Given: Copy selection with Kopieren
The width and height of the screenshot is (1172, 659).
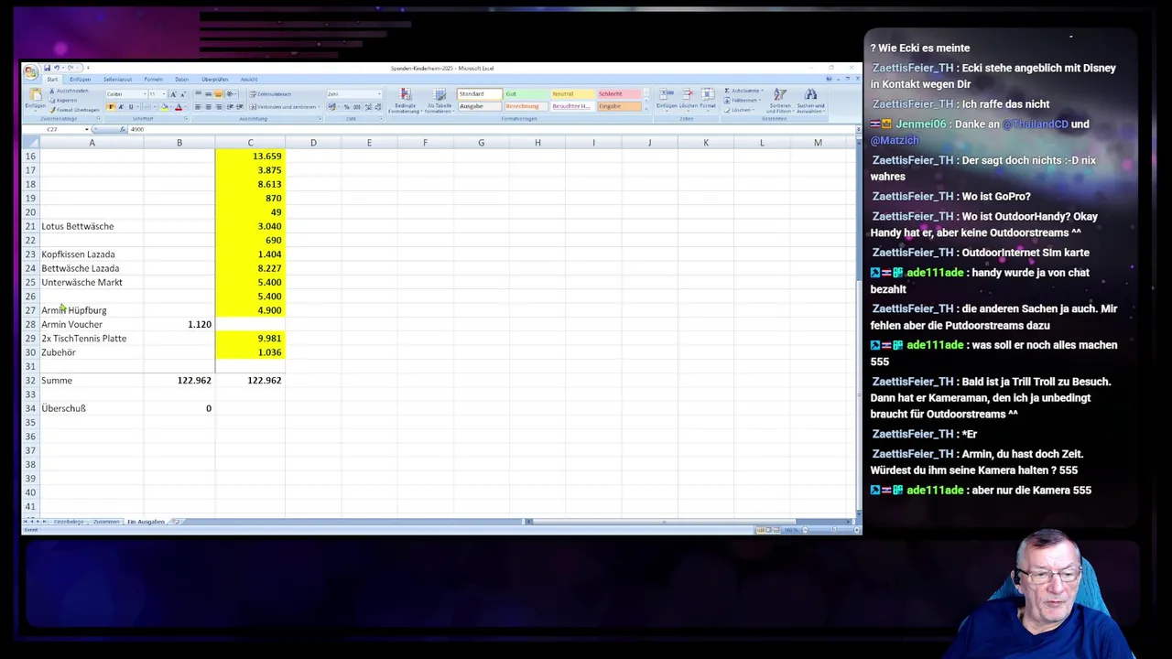Looking at the screenshot, I should (65, 101).
